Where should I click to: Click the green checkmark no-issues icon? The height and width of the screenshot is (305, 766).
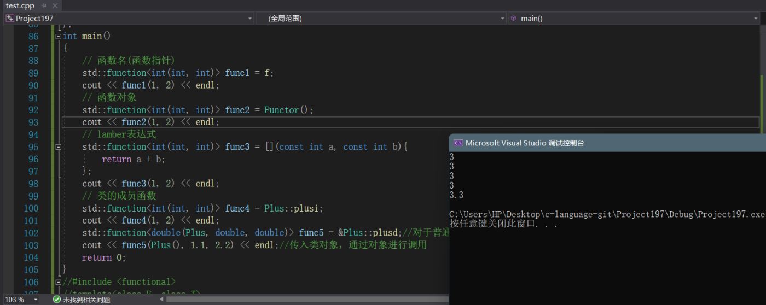pos(56,300)
